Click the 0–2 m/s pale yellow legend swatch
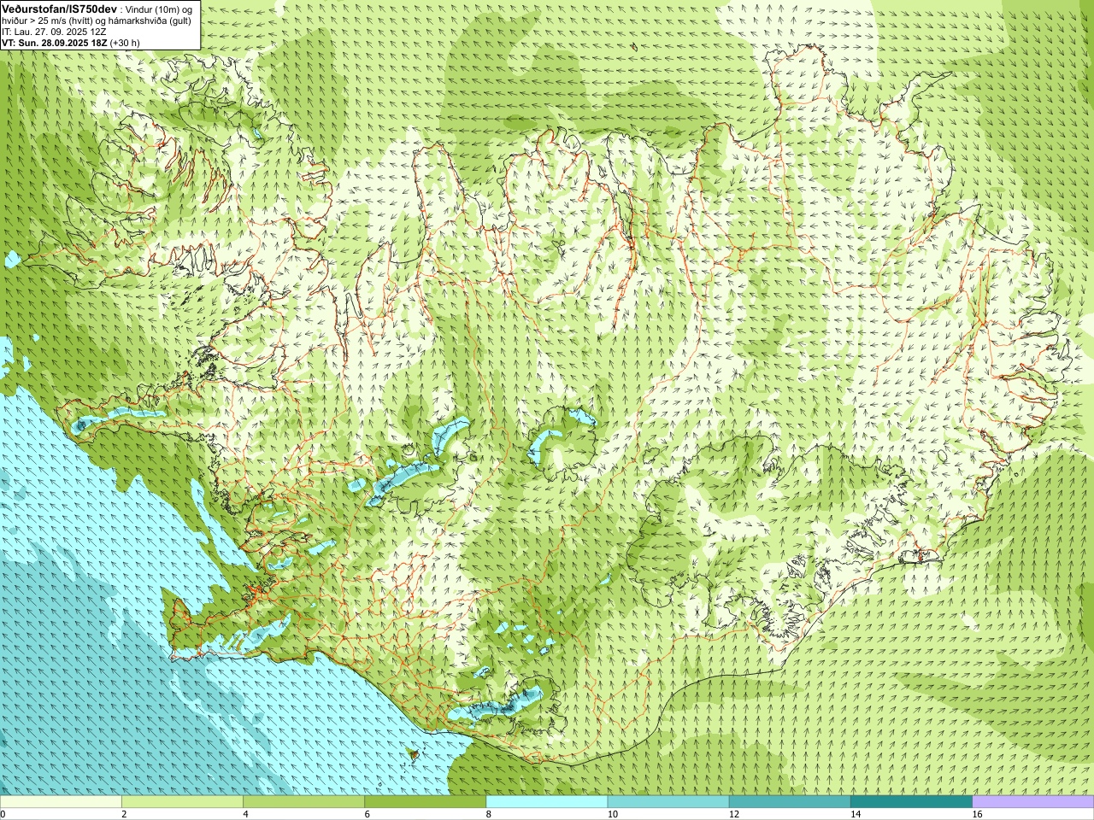This screenshot has width=1094, height=820. [61, 802]
